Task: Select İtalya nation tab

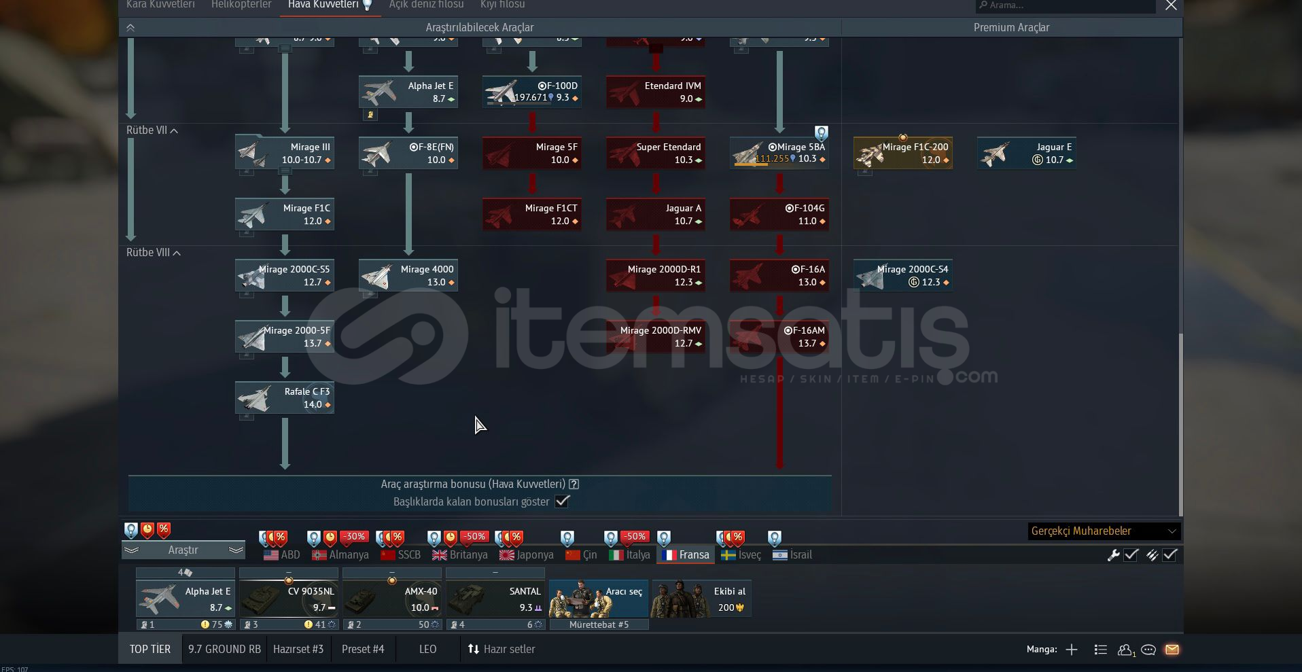Action: (630, 554)
